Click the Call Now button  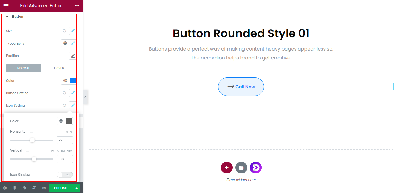coord(241,87)
